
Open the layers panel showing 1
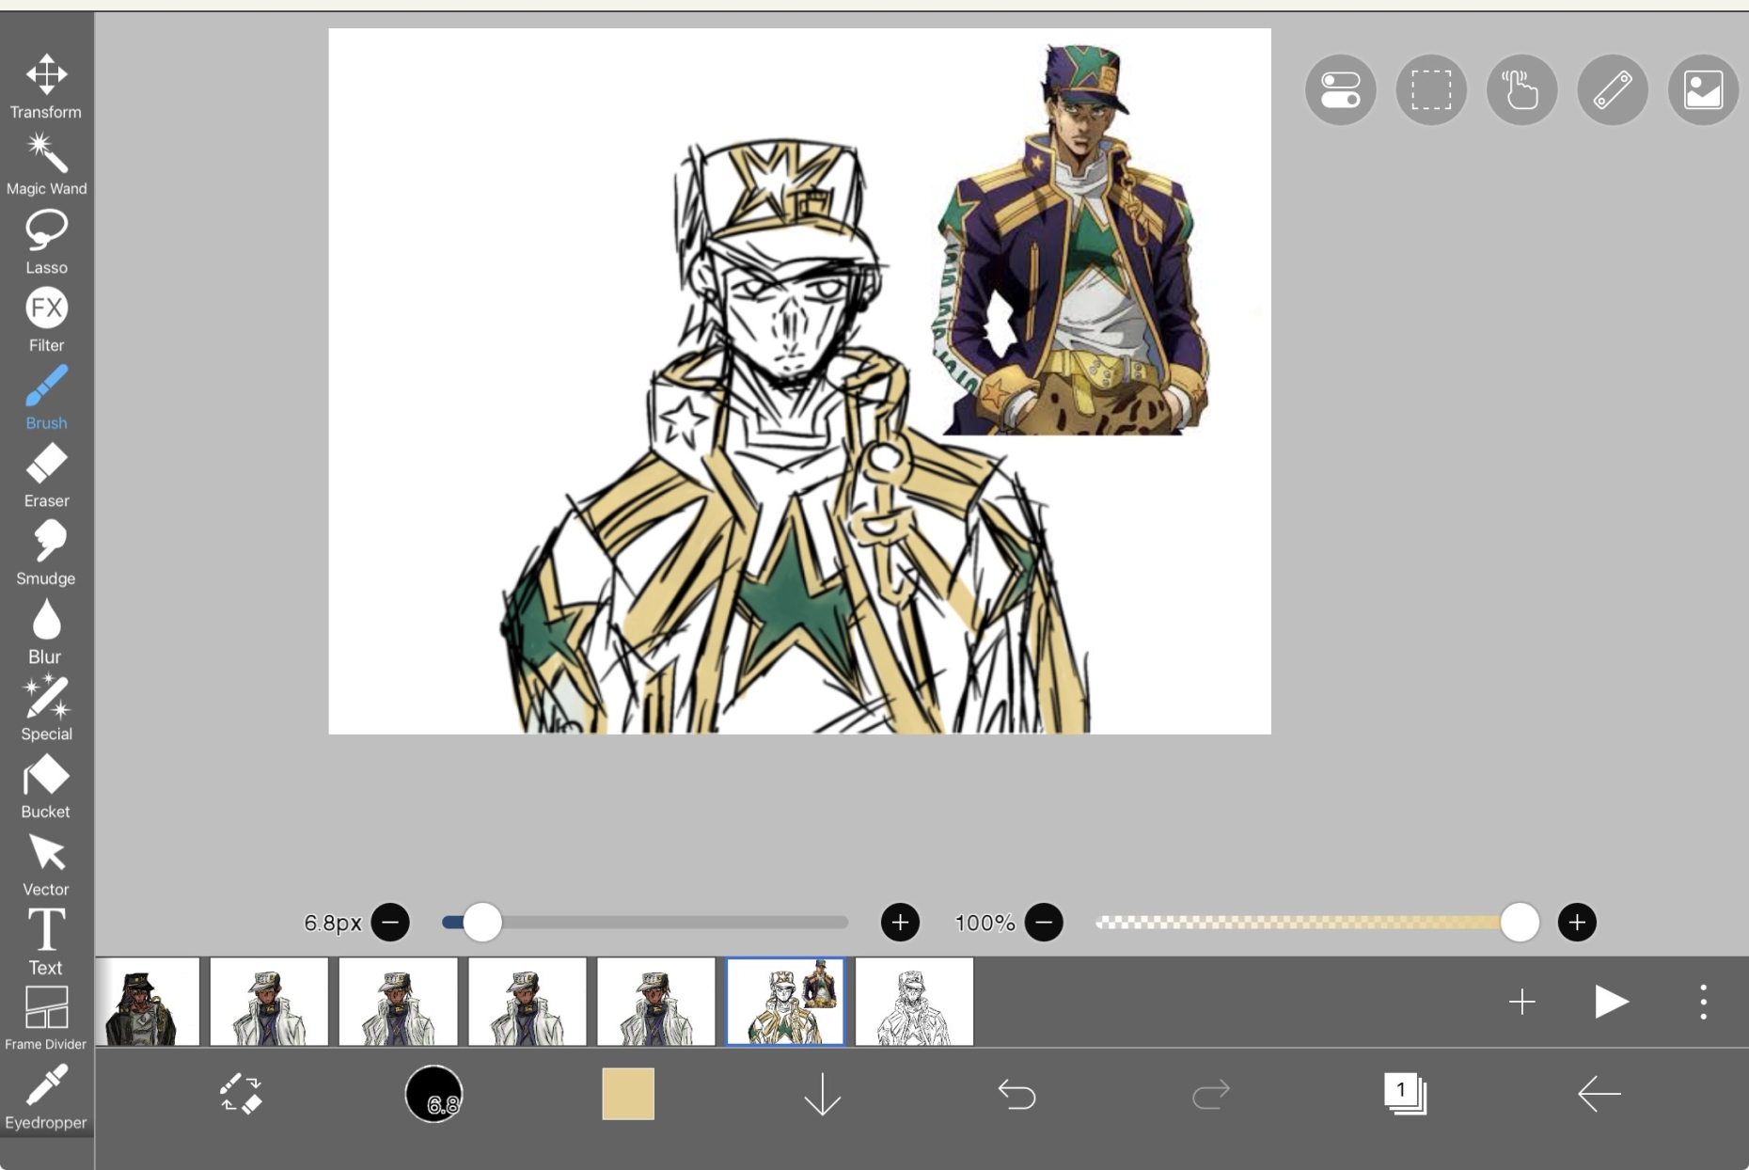click(1405, 1095)
